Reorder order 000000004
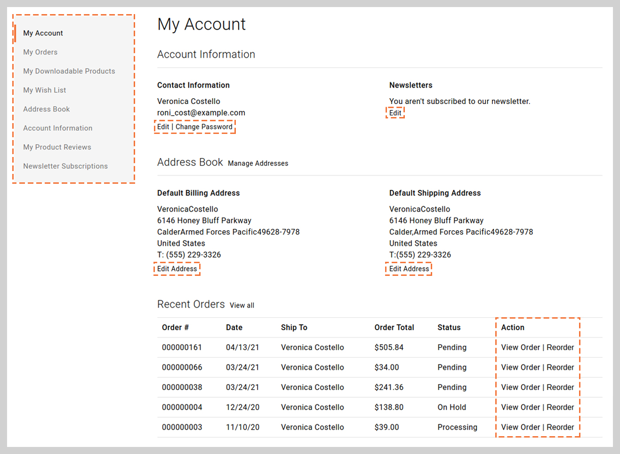 [560, 407]
